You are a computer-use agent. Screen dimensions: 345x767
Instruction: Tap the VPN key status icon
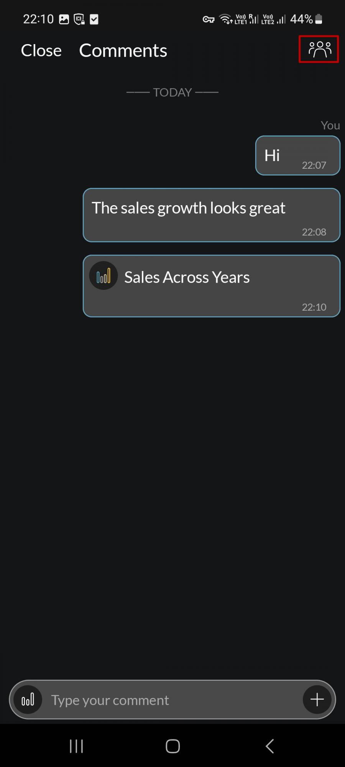tap(208, 19)
